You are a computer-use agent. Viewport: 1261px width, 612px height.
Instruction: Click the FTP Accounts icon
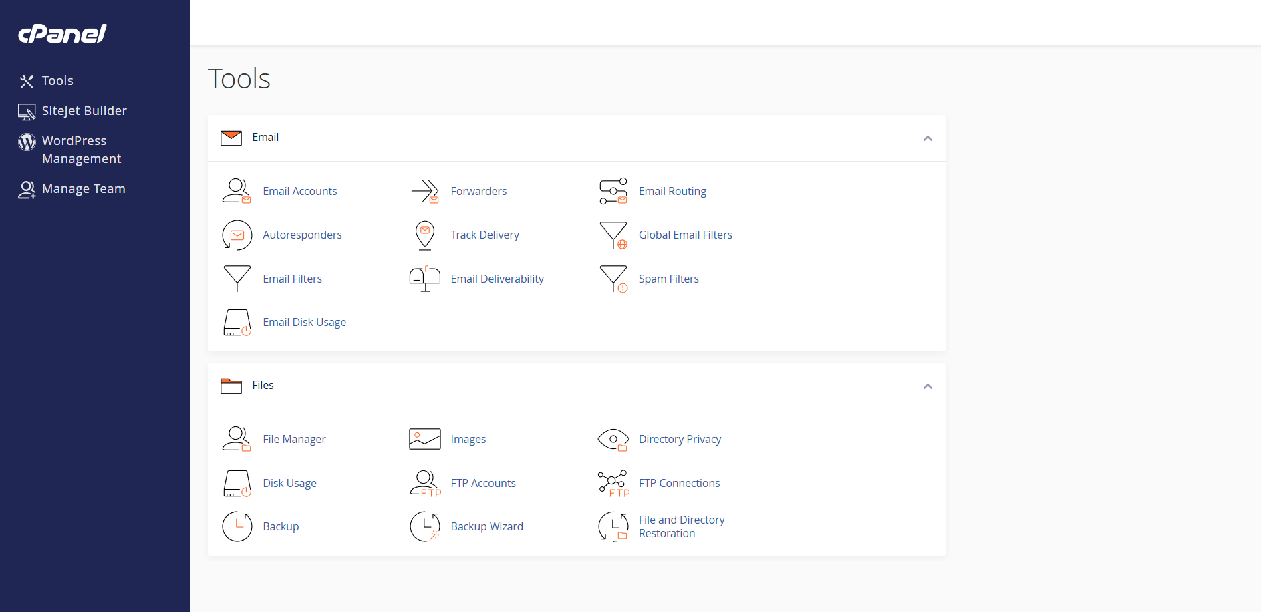(x=425, y=483)
